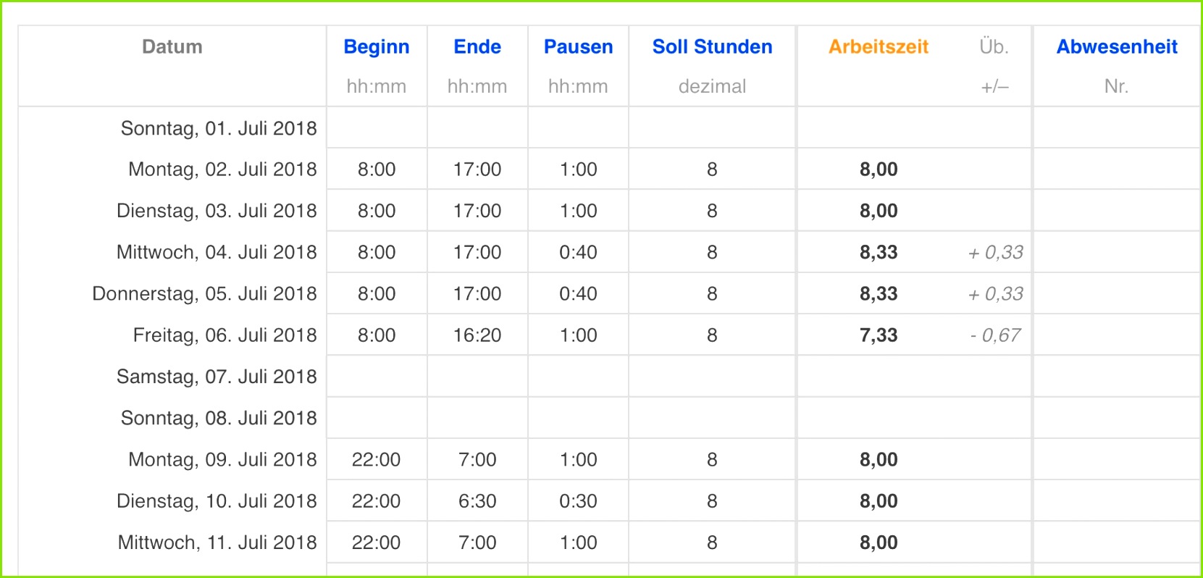Click empty Beginn cell for Sonntag, 01. Juli

tap(377, 128)
